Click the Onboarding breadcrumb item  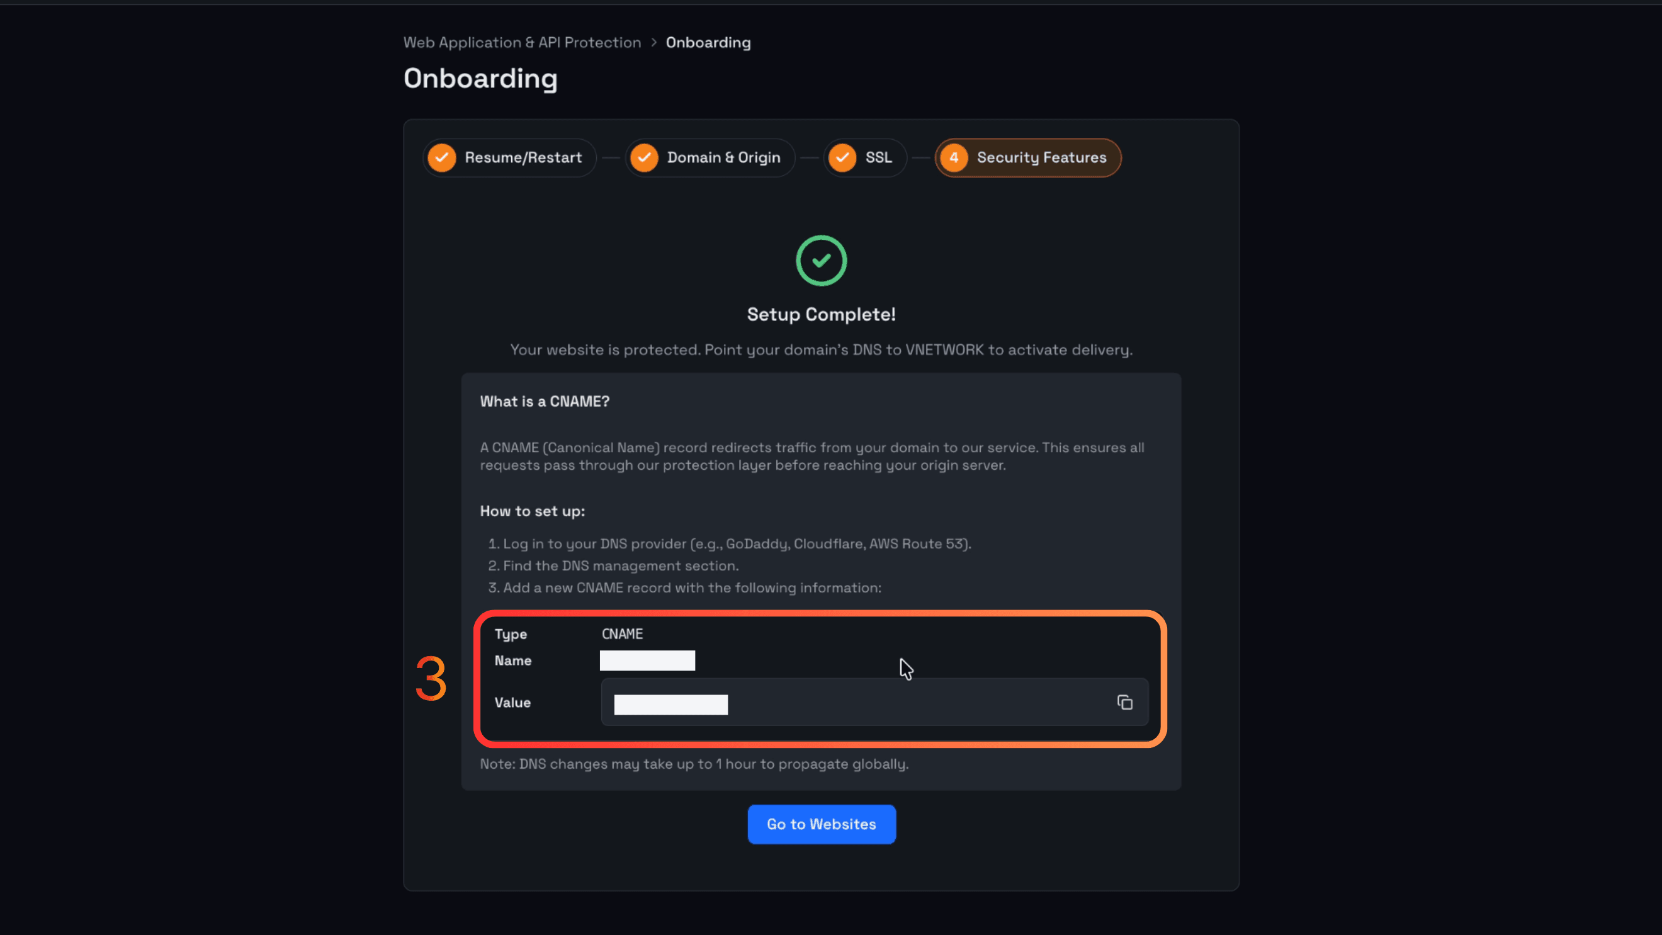[x=708, y=43]
